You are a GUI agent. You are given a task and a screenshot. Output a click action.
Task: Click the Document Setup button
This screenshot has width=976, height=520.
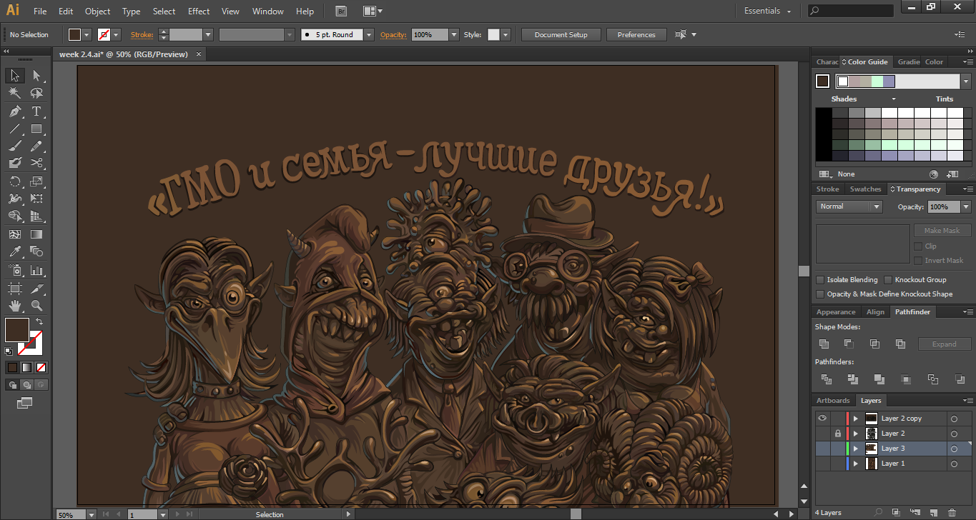click(x=561, y=35)
